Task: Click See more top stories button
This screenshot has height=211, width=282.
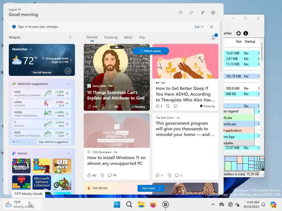Action: click(151, 188)
